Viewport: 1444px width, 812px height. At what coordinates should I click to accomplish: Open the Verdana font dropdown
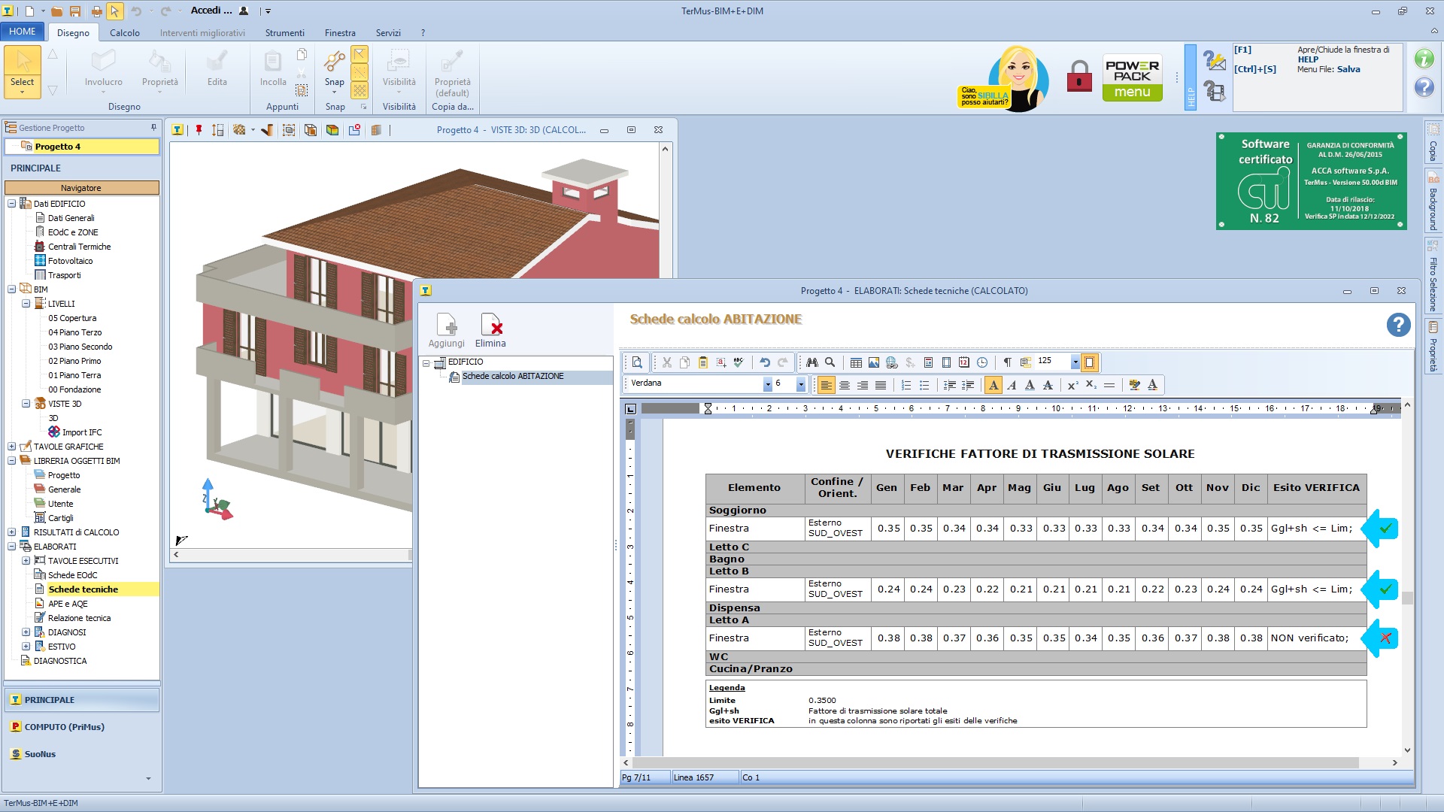767,385
